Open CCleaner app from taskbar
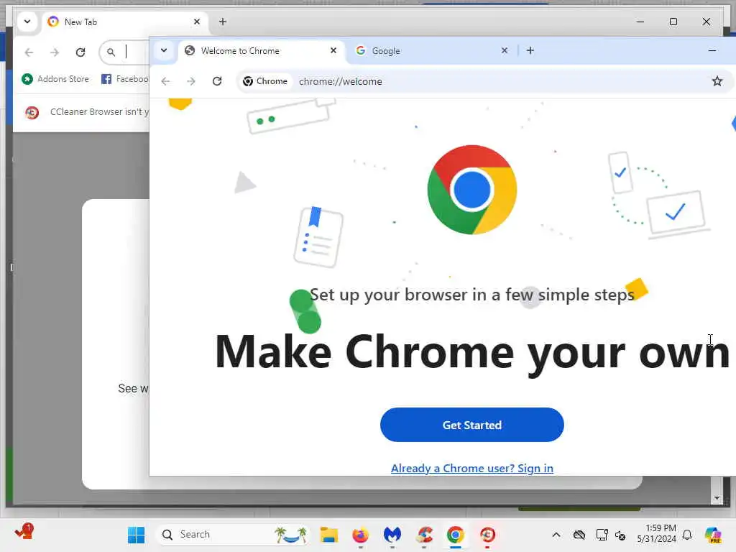This screenshot has height=552, width=736. tap(424, 535)
